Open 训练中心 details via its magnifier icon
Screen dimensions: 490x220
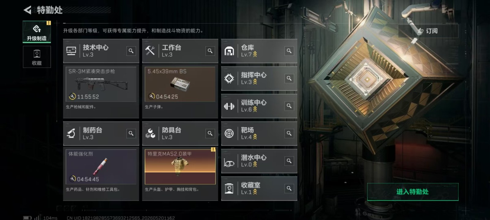point(289,106)
